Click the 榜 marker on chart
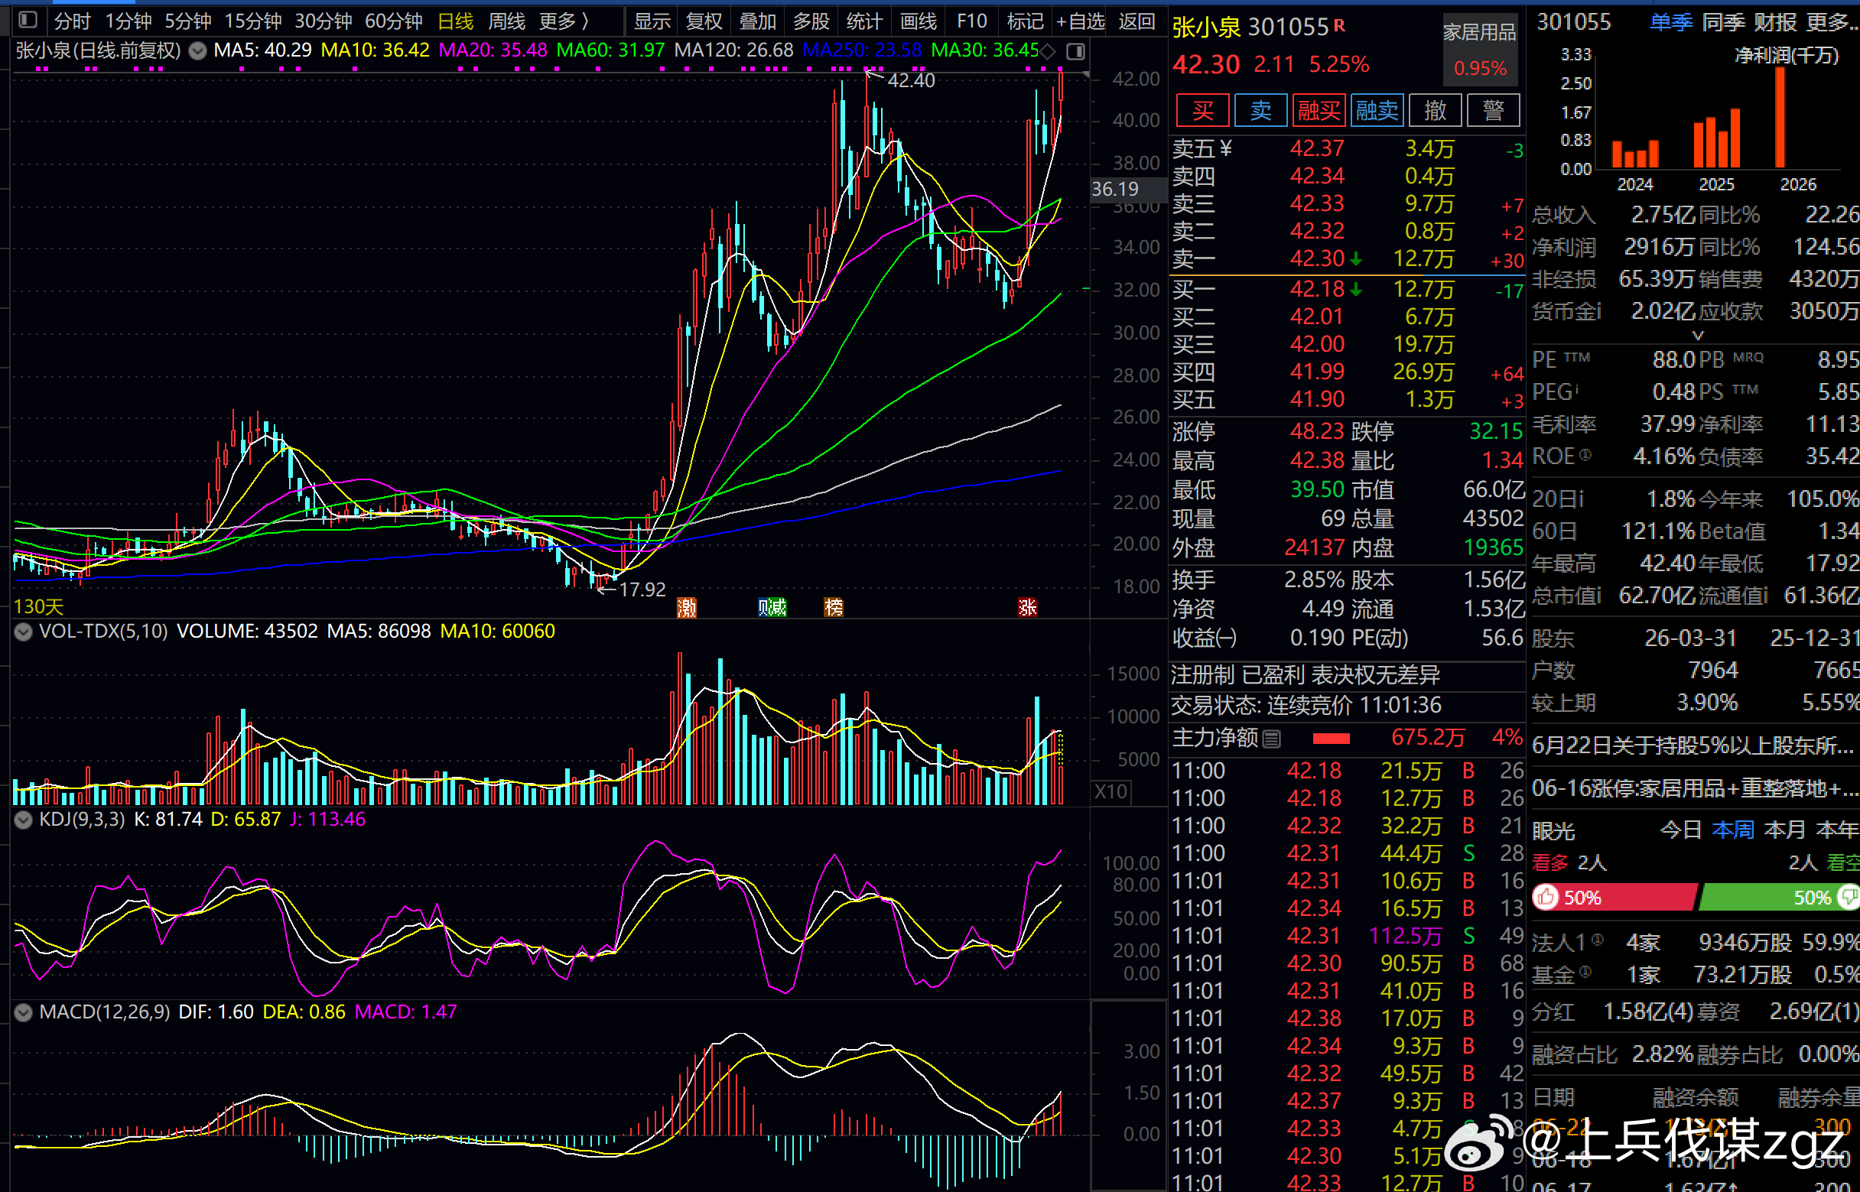Viewport: 1860px width, 1192px height. tap(834, 608)
